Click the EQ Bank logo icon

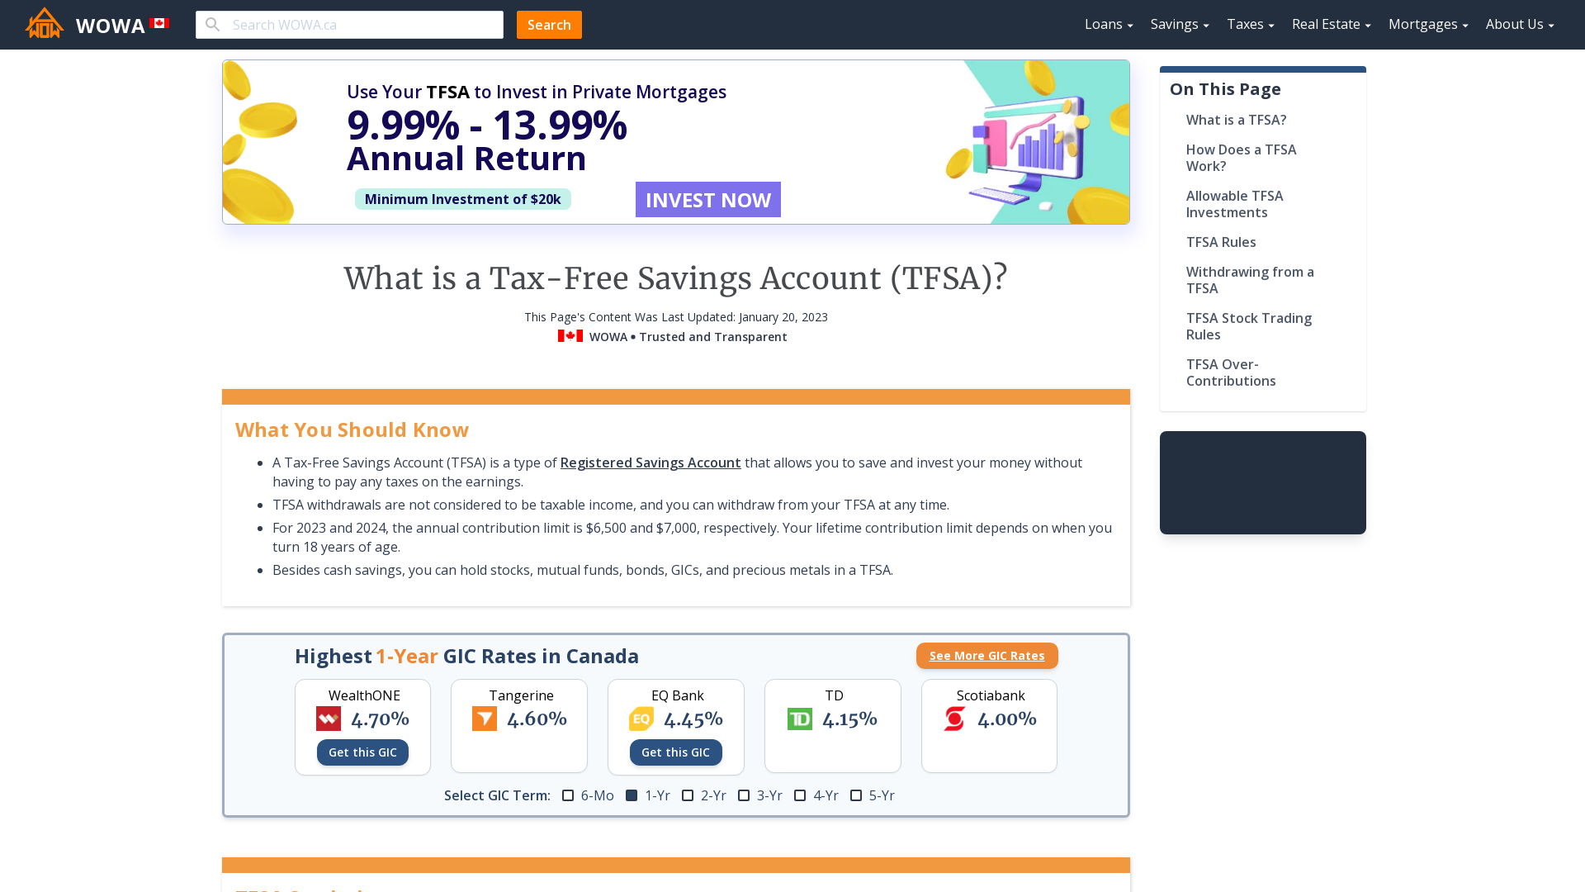(641, 719)
